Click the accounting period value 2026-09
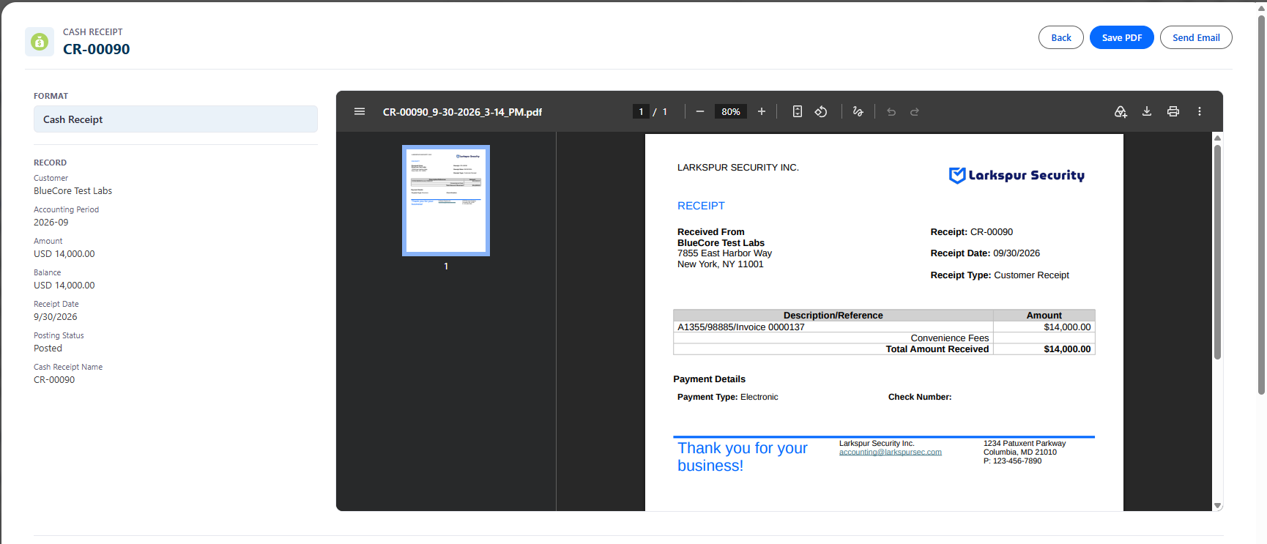Image resolution: width=1267 pixels, height=544 pixels. pos(51,223)
